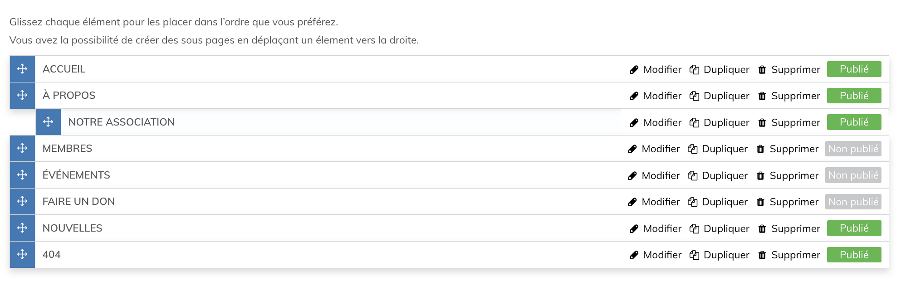The image size is (901, 281).
Task: Click the duplicate icon in the NOUVELLES row
Action: (694, 229)
